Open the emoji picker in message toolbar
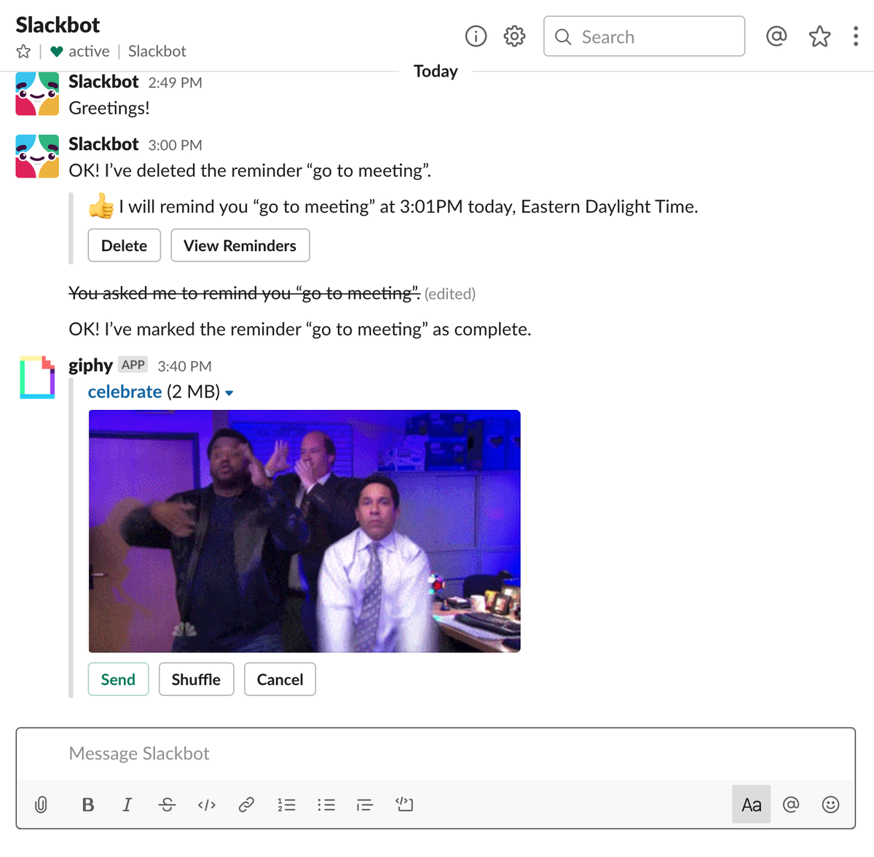This screenshot has width=874, height=857. [831, 805]
